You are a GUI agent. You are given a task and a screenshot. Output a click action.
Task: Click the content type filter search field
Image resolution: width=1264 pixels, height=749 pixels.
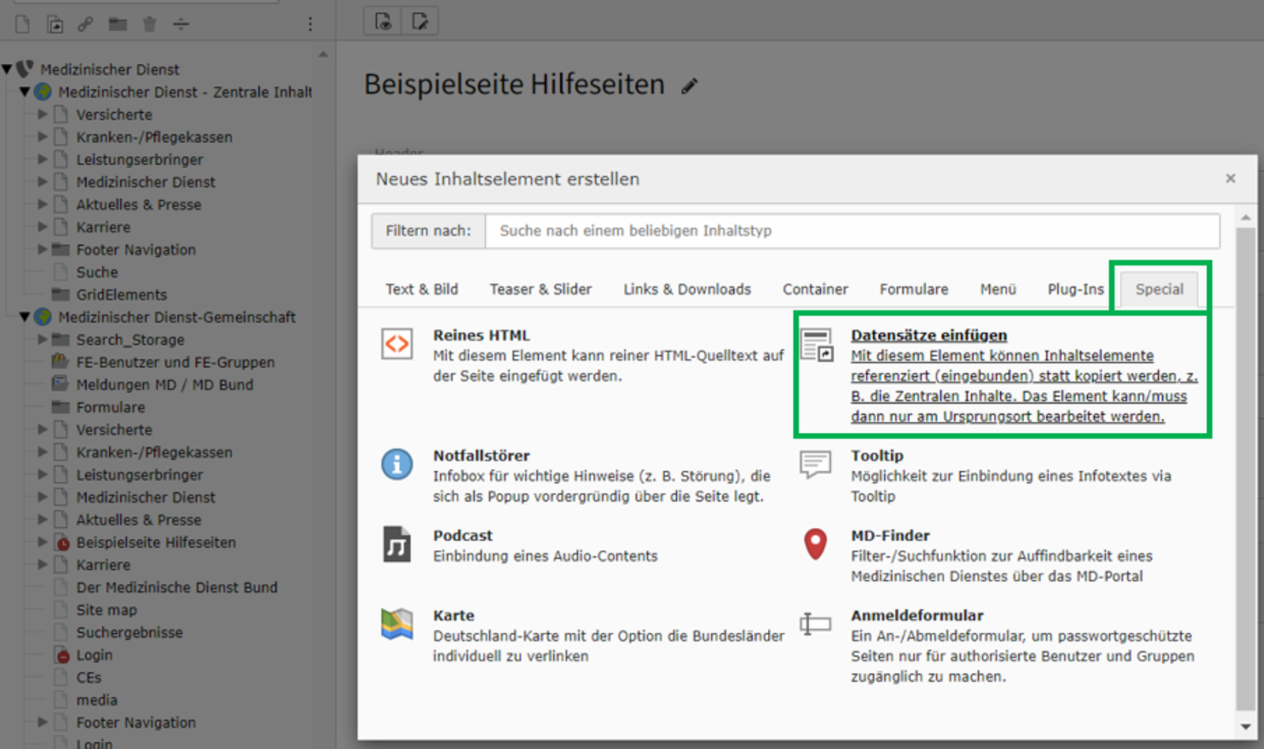[852, 231]
